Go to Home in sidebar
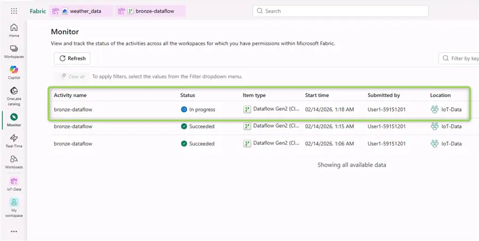479x241 pixels. 14,31
